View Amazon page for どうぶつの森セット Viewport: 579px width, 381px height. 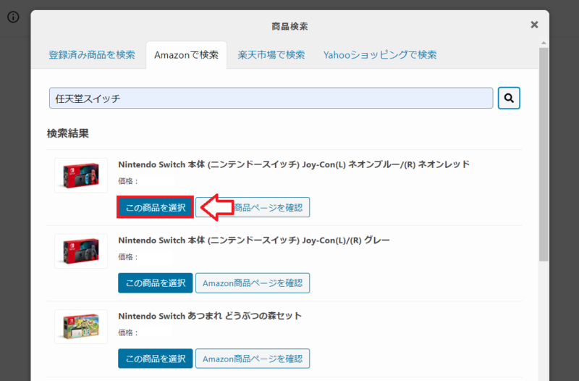(x=253, y=359)
